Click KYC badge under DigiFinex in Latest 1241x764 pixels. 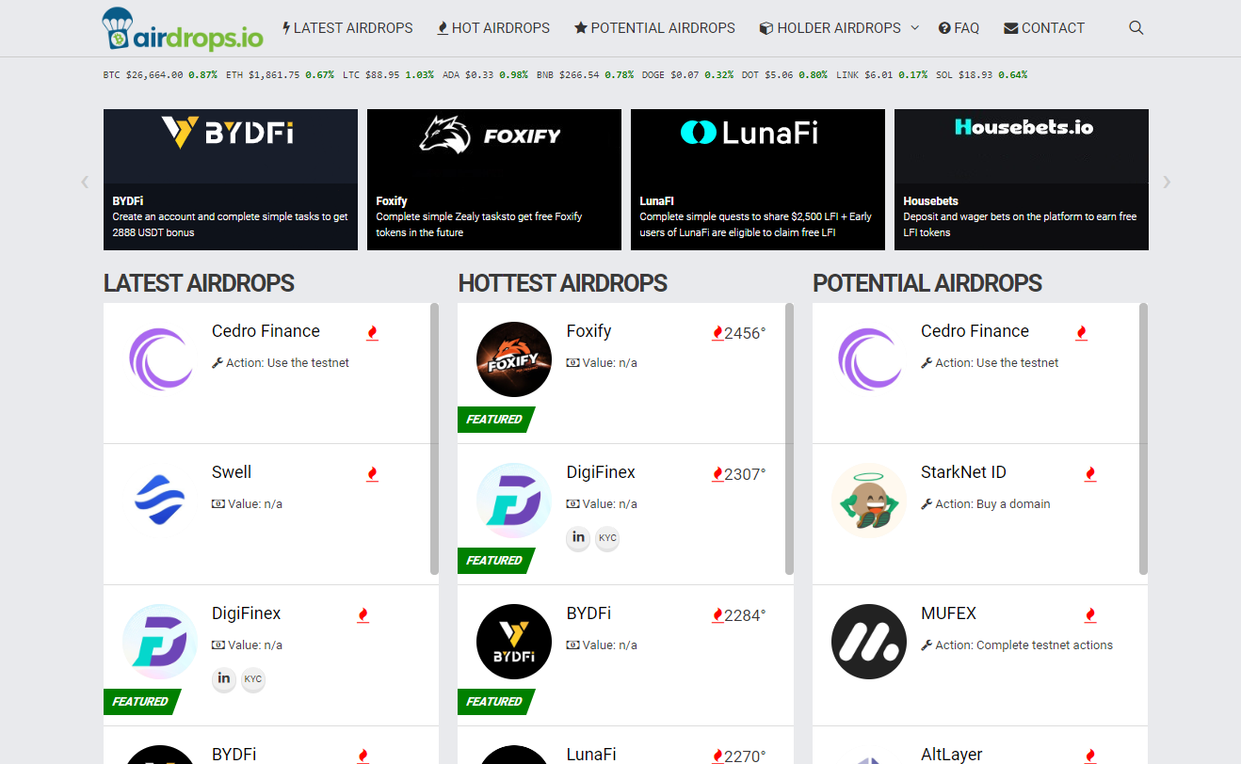coord(253,678)
